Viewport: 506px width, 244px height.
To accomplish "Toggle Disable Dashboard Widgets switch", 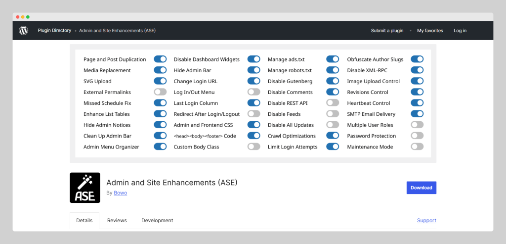I will 253,59.
